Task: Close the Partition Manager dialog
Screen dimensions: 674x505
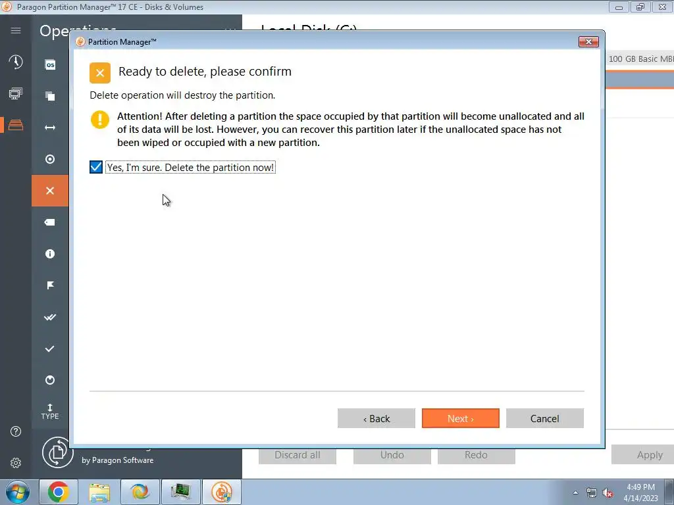Action: pyautogui.click(x=588, y=41)
